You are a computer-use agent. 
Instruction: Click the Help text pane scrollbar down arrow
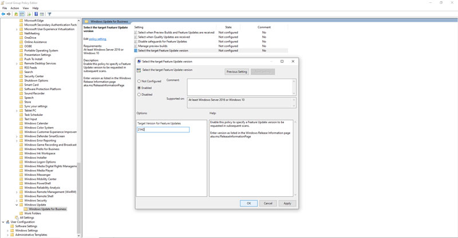click(295, 195)
